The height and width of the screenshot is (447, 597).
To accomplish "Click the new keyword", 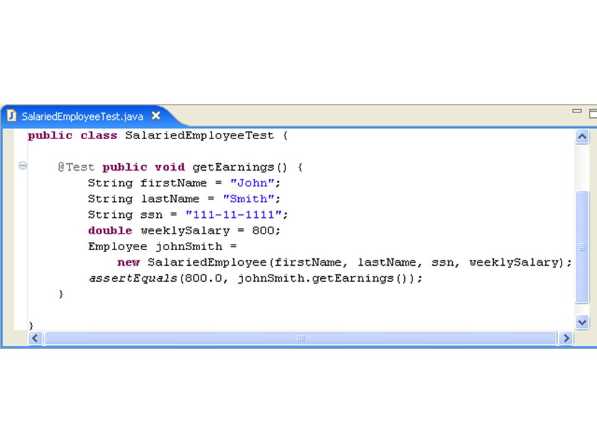I will (129, 263).
